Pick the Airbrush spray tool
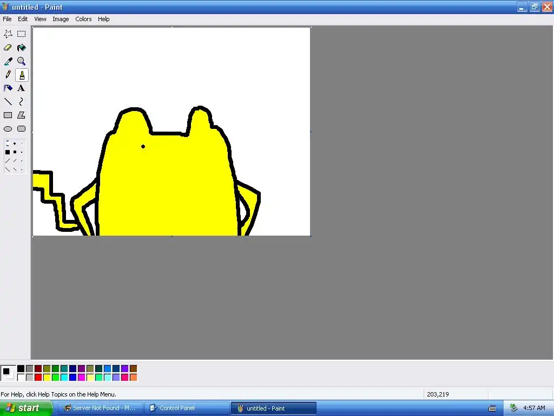The width and height of the screenshot is (554, 416). pos(8,88)
